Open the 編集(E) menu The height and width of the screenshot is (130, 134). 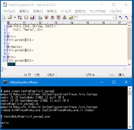(24, 11)
